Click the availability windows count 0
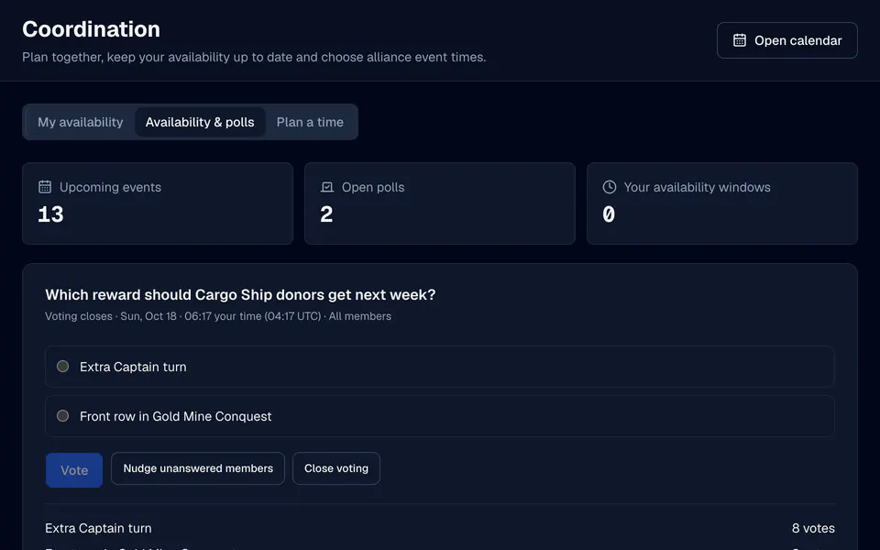Image resolution: width=880 pixels, height=550 pixels. click(609, 214)
